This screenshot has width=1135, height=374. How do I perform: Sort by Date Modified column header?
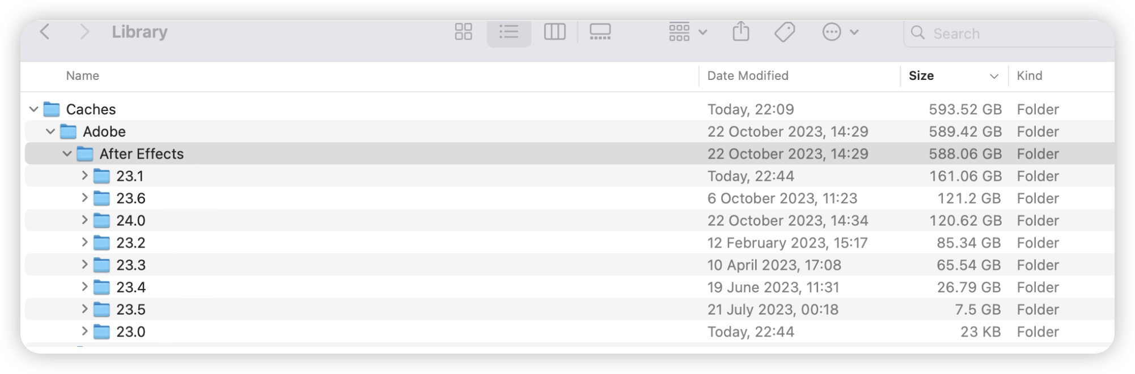coord(747,75)
